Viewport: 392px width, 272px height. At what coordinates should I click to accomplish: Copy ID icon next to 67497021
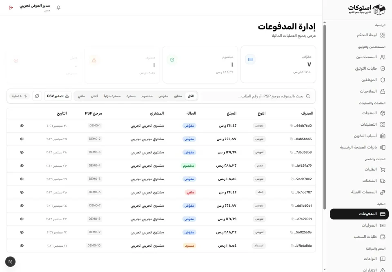[x=293, y=219]
